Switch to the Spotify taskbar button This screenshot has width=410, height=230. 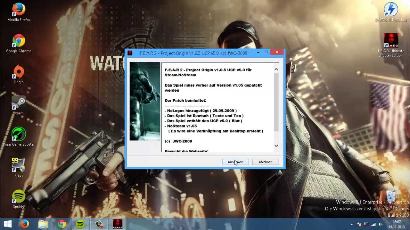click(80, 224)
